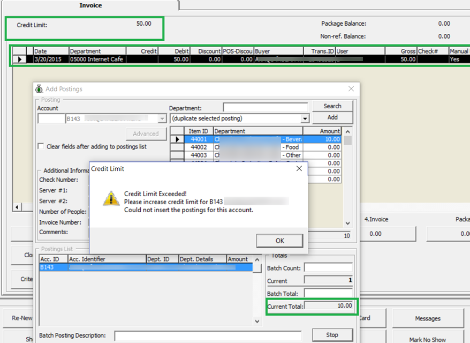Click invoice grid left scroll arrow
The image size is (470, 343).
[x=17, y=207]
